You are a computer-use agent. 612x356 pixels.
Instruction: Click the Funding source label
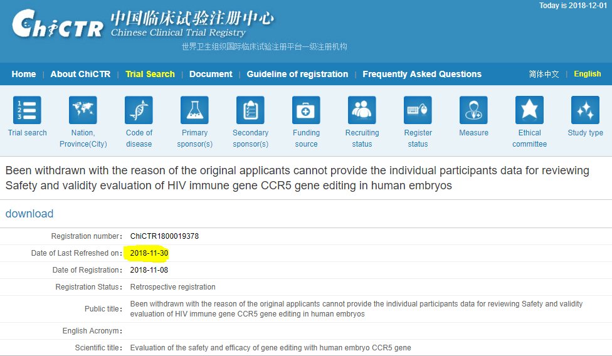307,139
